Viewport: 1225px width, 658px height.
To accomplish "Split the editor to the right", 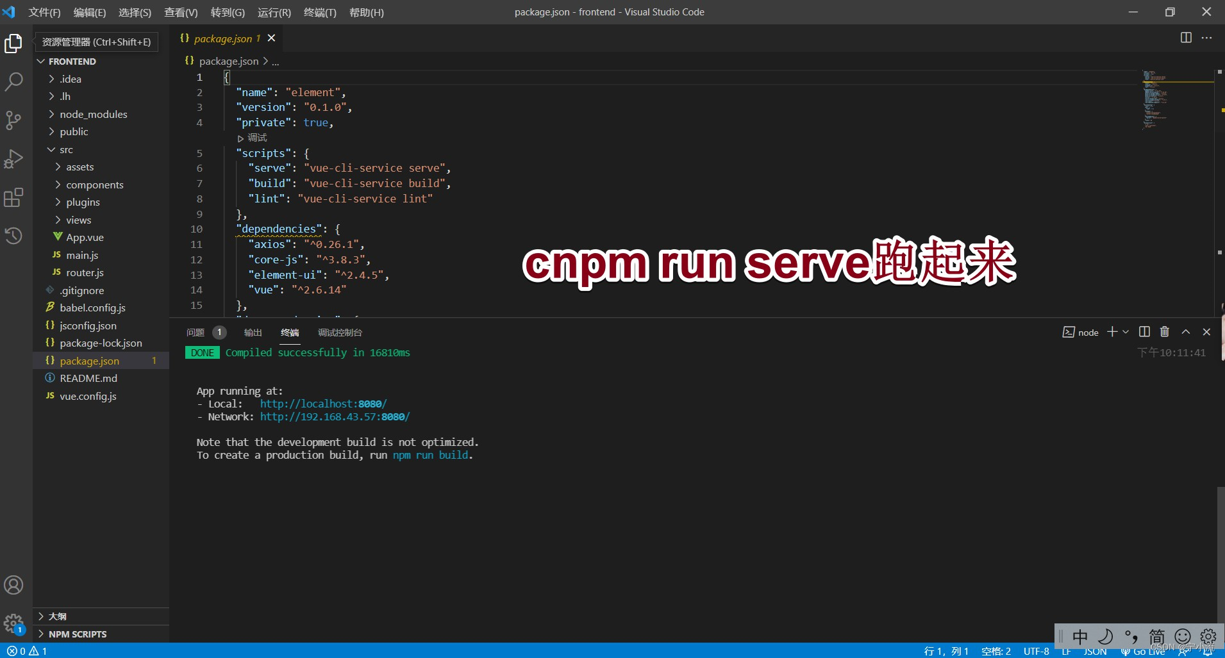I will 1186,38.
